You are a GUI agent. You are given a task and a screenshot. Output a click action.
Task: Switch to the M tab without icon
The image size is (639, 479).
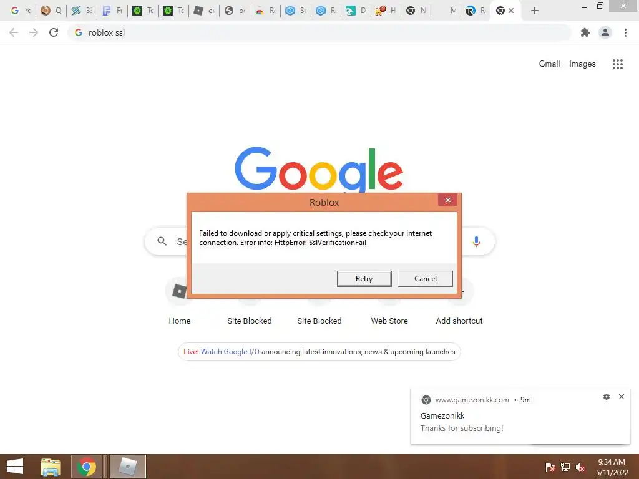click(x=447, y=11)
